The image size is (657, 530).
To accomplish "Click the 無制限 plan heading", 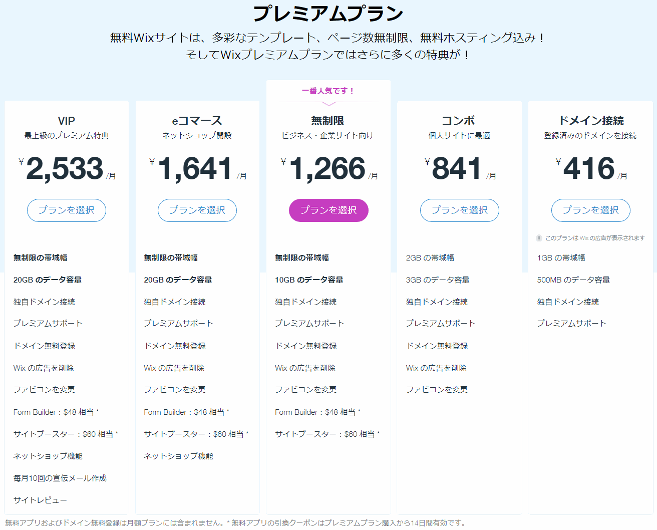I will [x=328, y=121].
